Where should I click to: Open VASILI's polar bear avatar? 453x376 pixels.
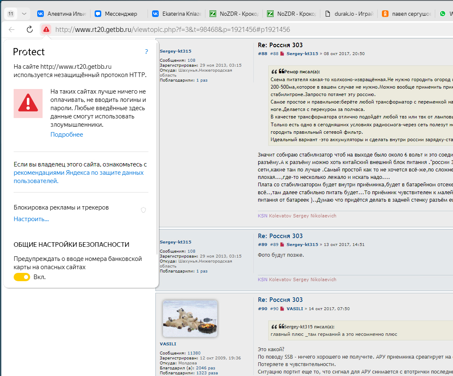point(190,319)
